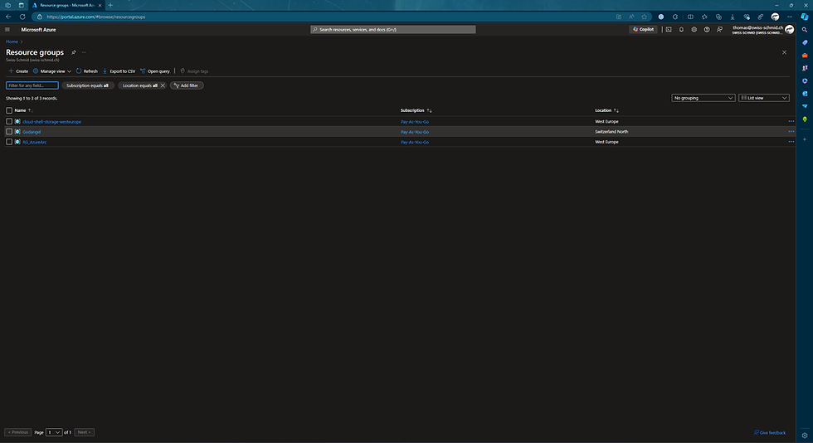Open the Azure portal hamburger menu
The height and width of the screenshot is (443, 813).
[x=7, y=30]
